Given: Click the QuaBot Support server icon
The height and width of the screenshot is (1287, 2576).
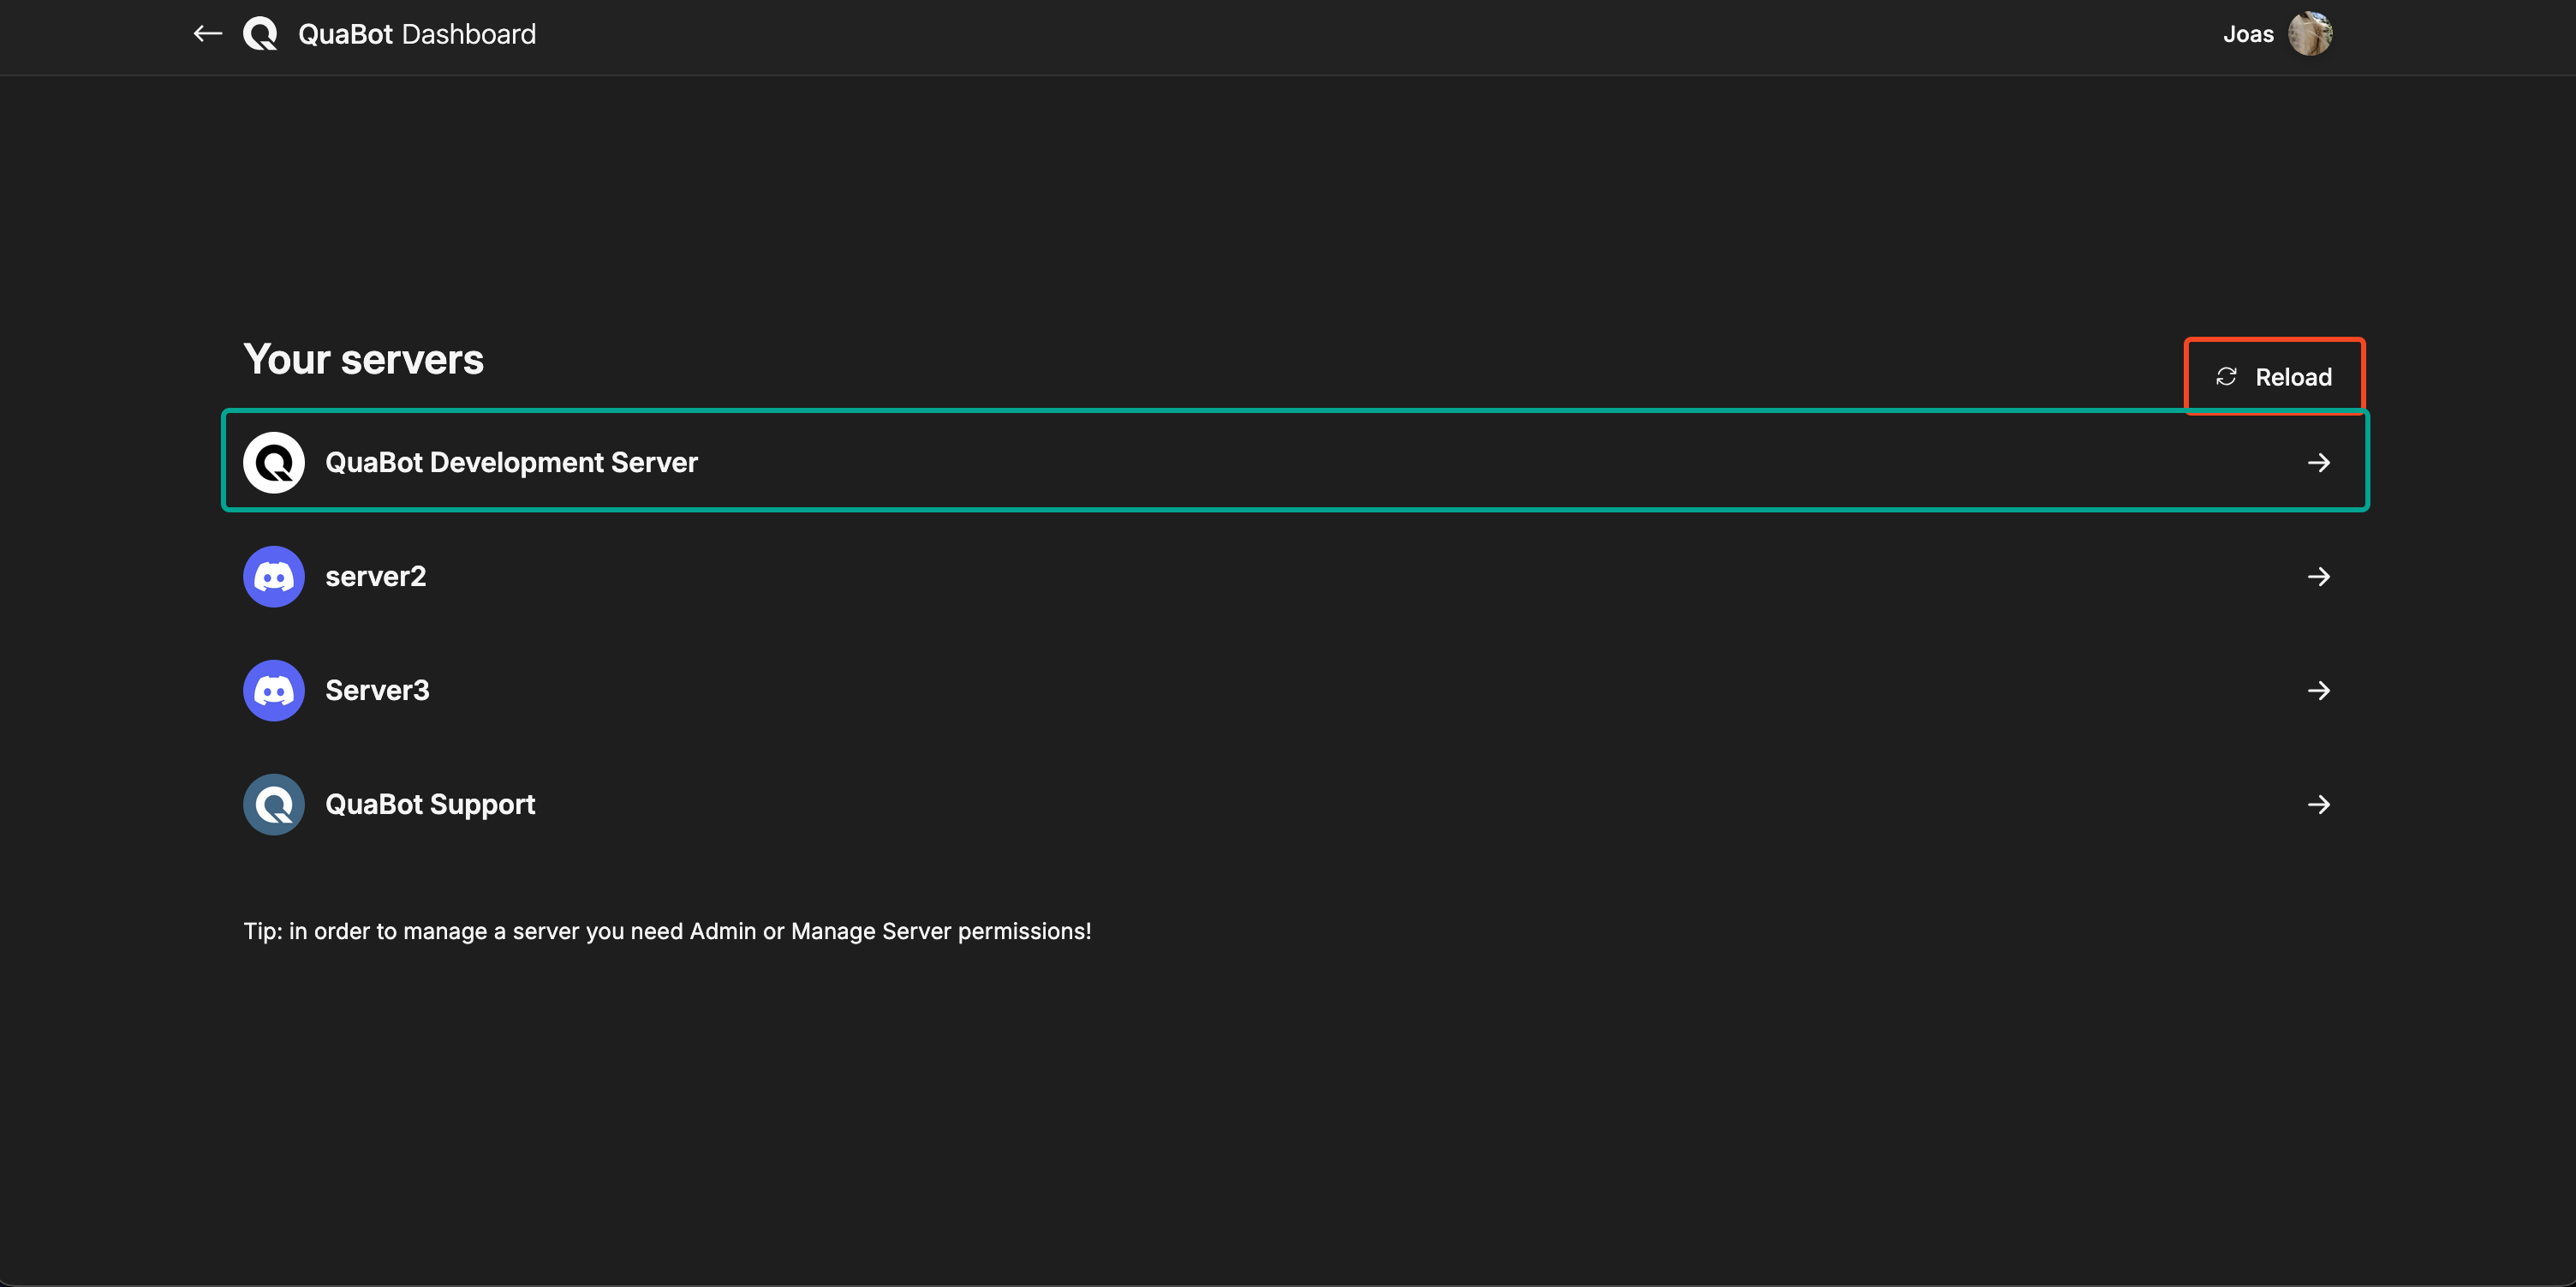Looking at the screenshot, I should (274, 805).
